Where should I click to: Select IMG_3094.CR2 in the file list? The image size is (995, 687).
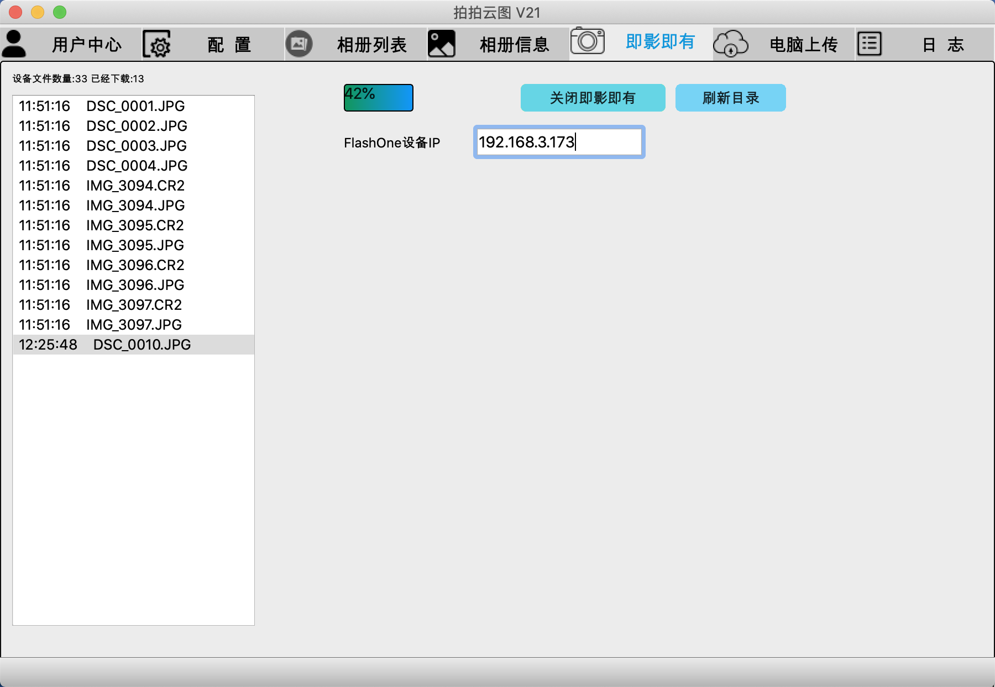(x=135, y=186)
